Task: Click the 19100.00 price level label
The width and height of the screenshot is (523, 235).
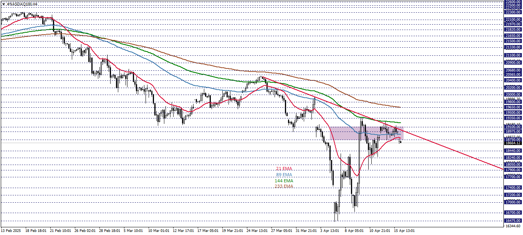Action: point(513,127)
